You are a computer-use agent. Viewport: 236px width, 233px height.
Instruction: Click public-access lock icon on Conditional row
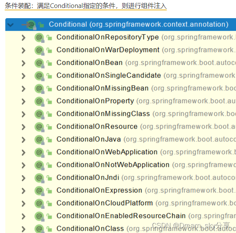pyautogui.click(x=41, y=25)
